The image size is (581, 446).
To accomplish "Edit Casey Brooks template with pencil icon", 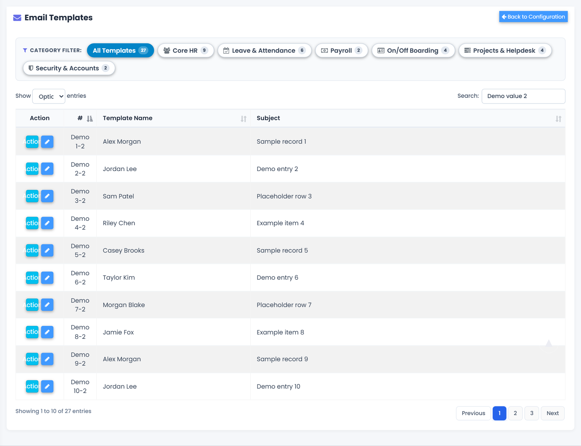I will 47,250.
